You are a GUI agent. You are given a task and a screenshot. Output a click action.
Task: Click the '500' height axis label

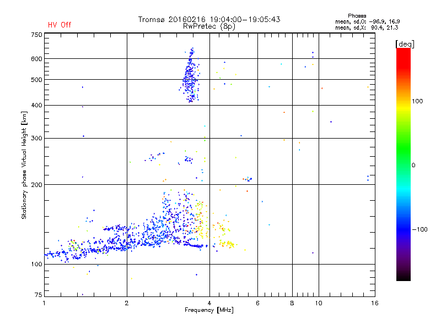[x=36, y=80]
